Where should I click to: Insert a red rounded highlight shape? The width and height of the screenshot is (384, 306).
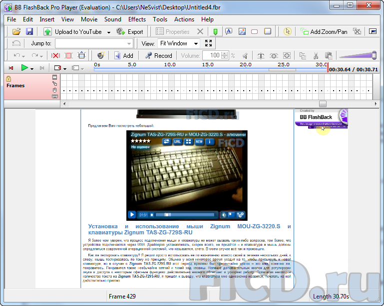[x=255, y=31]
